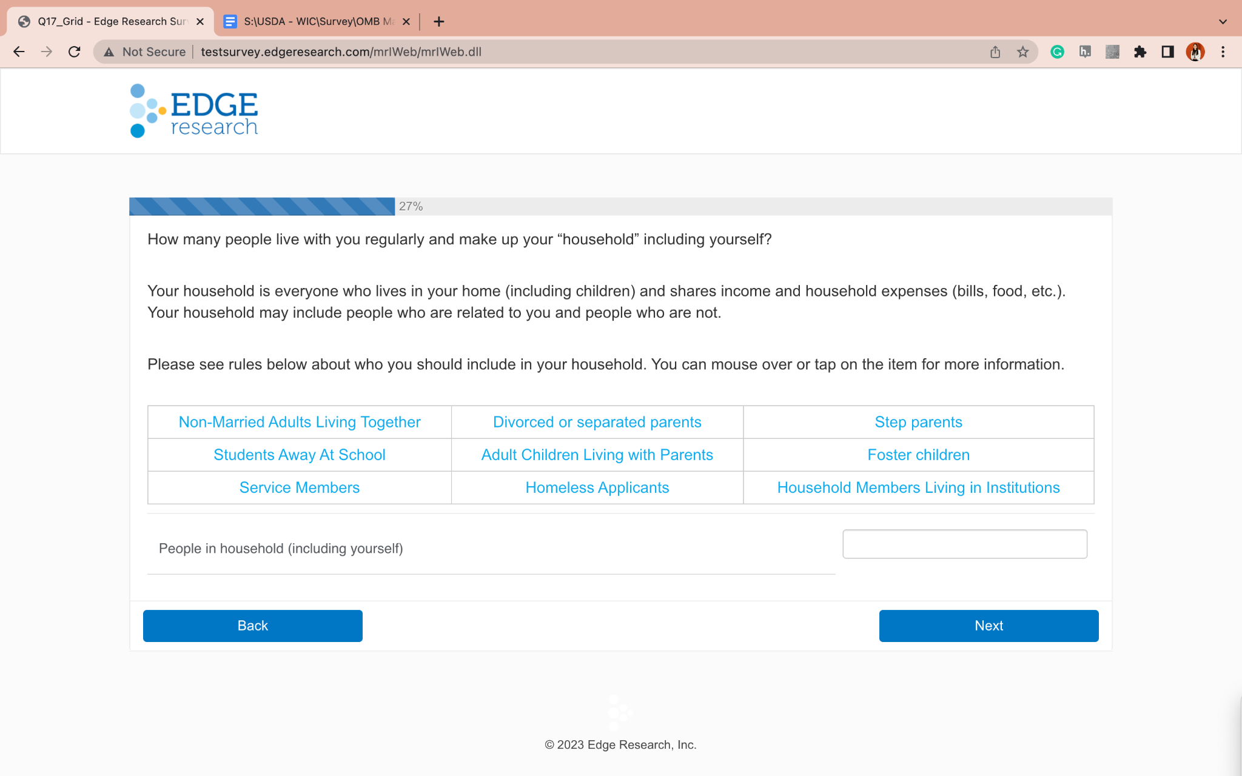Click the Back survey button
This screenshot has width=1242, height=776.
point(252,626)
